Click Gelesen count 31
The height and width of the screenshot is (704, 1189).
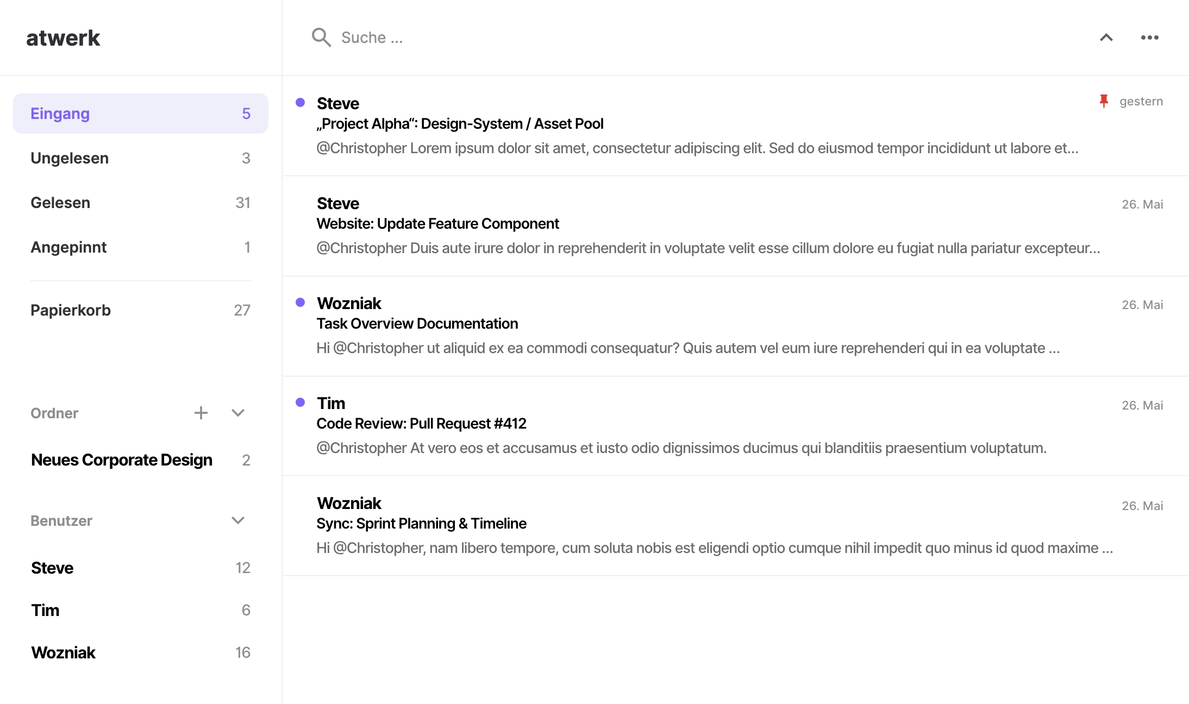(x=243, y=203)
